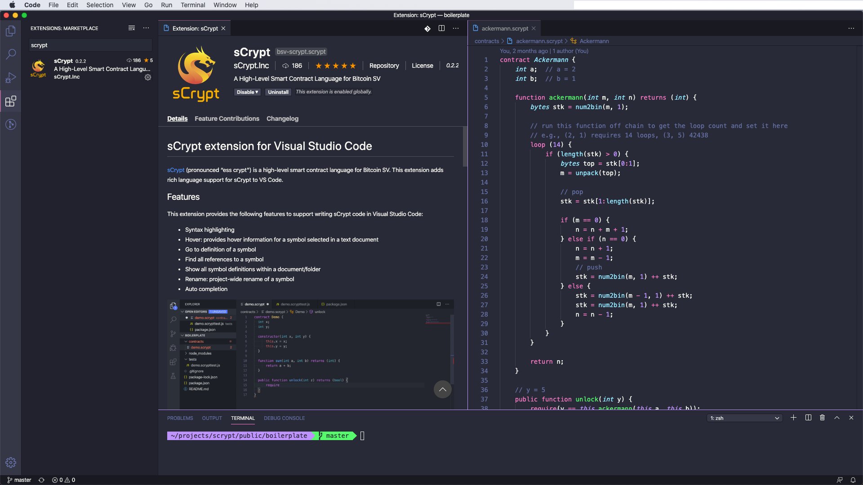Image resolution: width=863 pixels, height=485 pixels.
Task: Open the feedback icon in status bar
Action: pyautogui.click(x=839, y=480)
